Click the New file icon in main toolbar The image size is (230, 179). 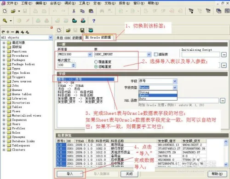pyautogui.click(x=5, y=11)
